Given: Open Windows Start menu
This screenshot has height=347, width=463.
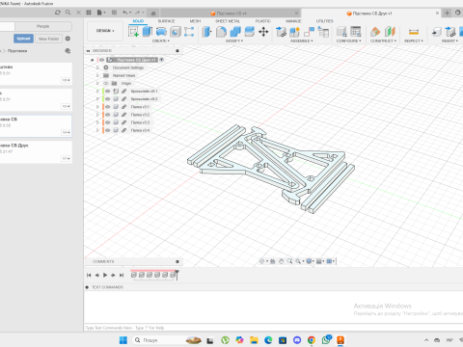Looking at the screenshot, I should (123, 340).
